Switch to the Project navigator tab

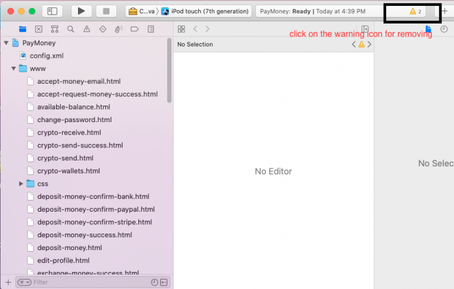[x=23, y=29]
